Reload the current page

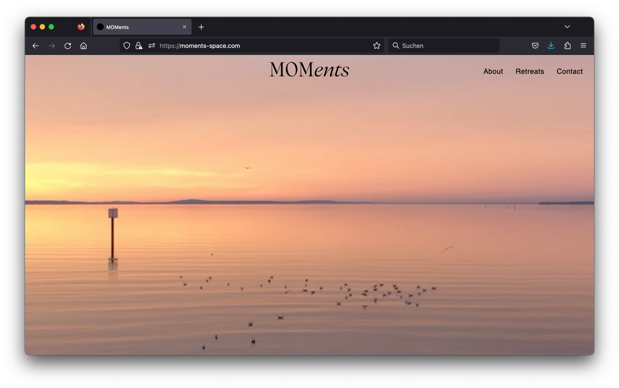pos(68,46)
